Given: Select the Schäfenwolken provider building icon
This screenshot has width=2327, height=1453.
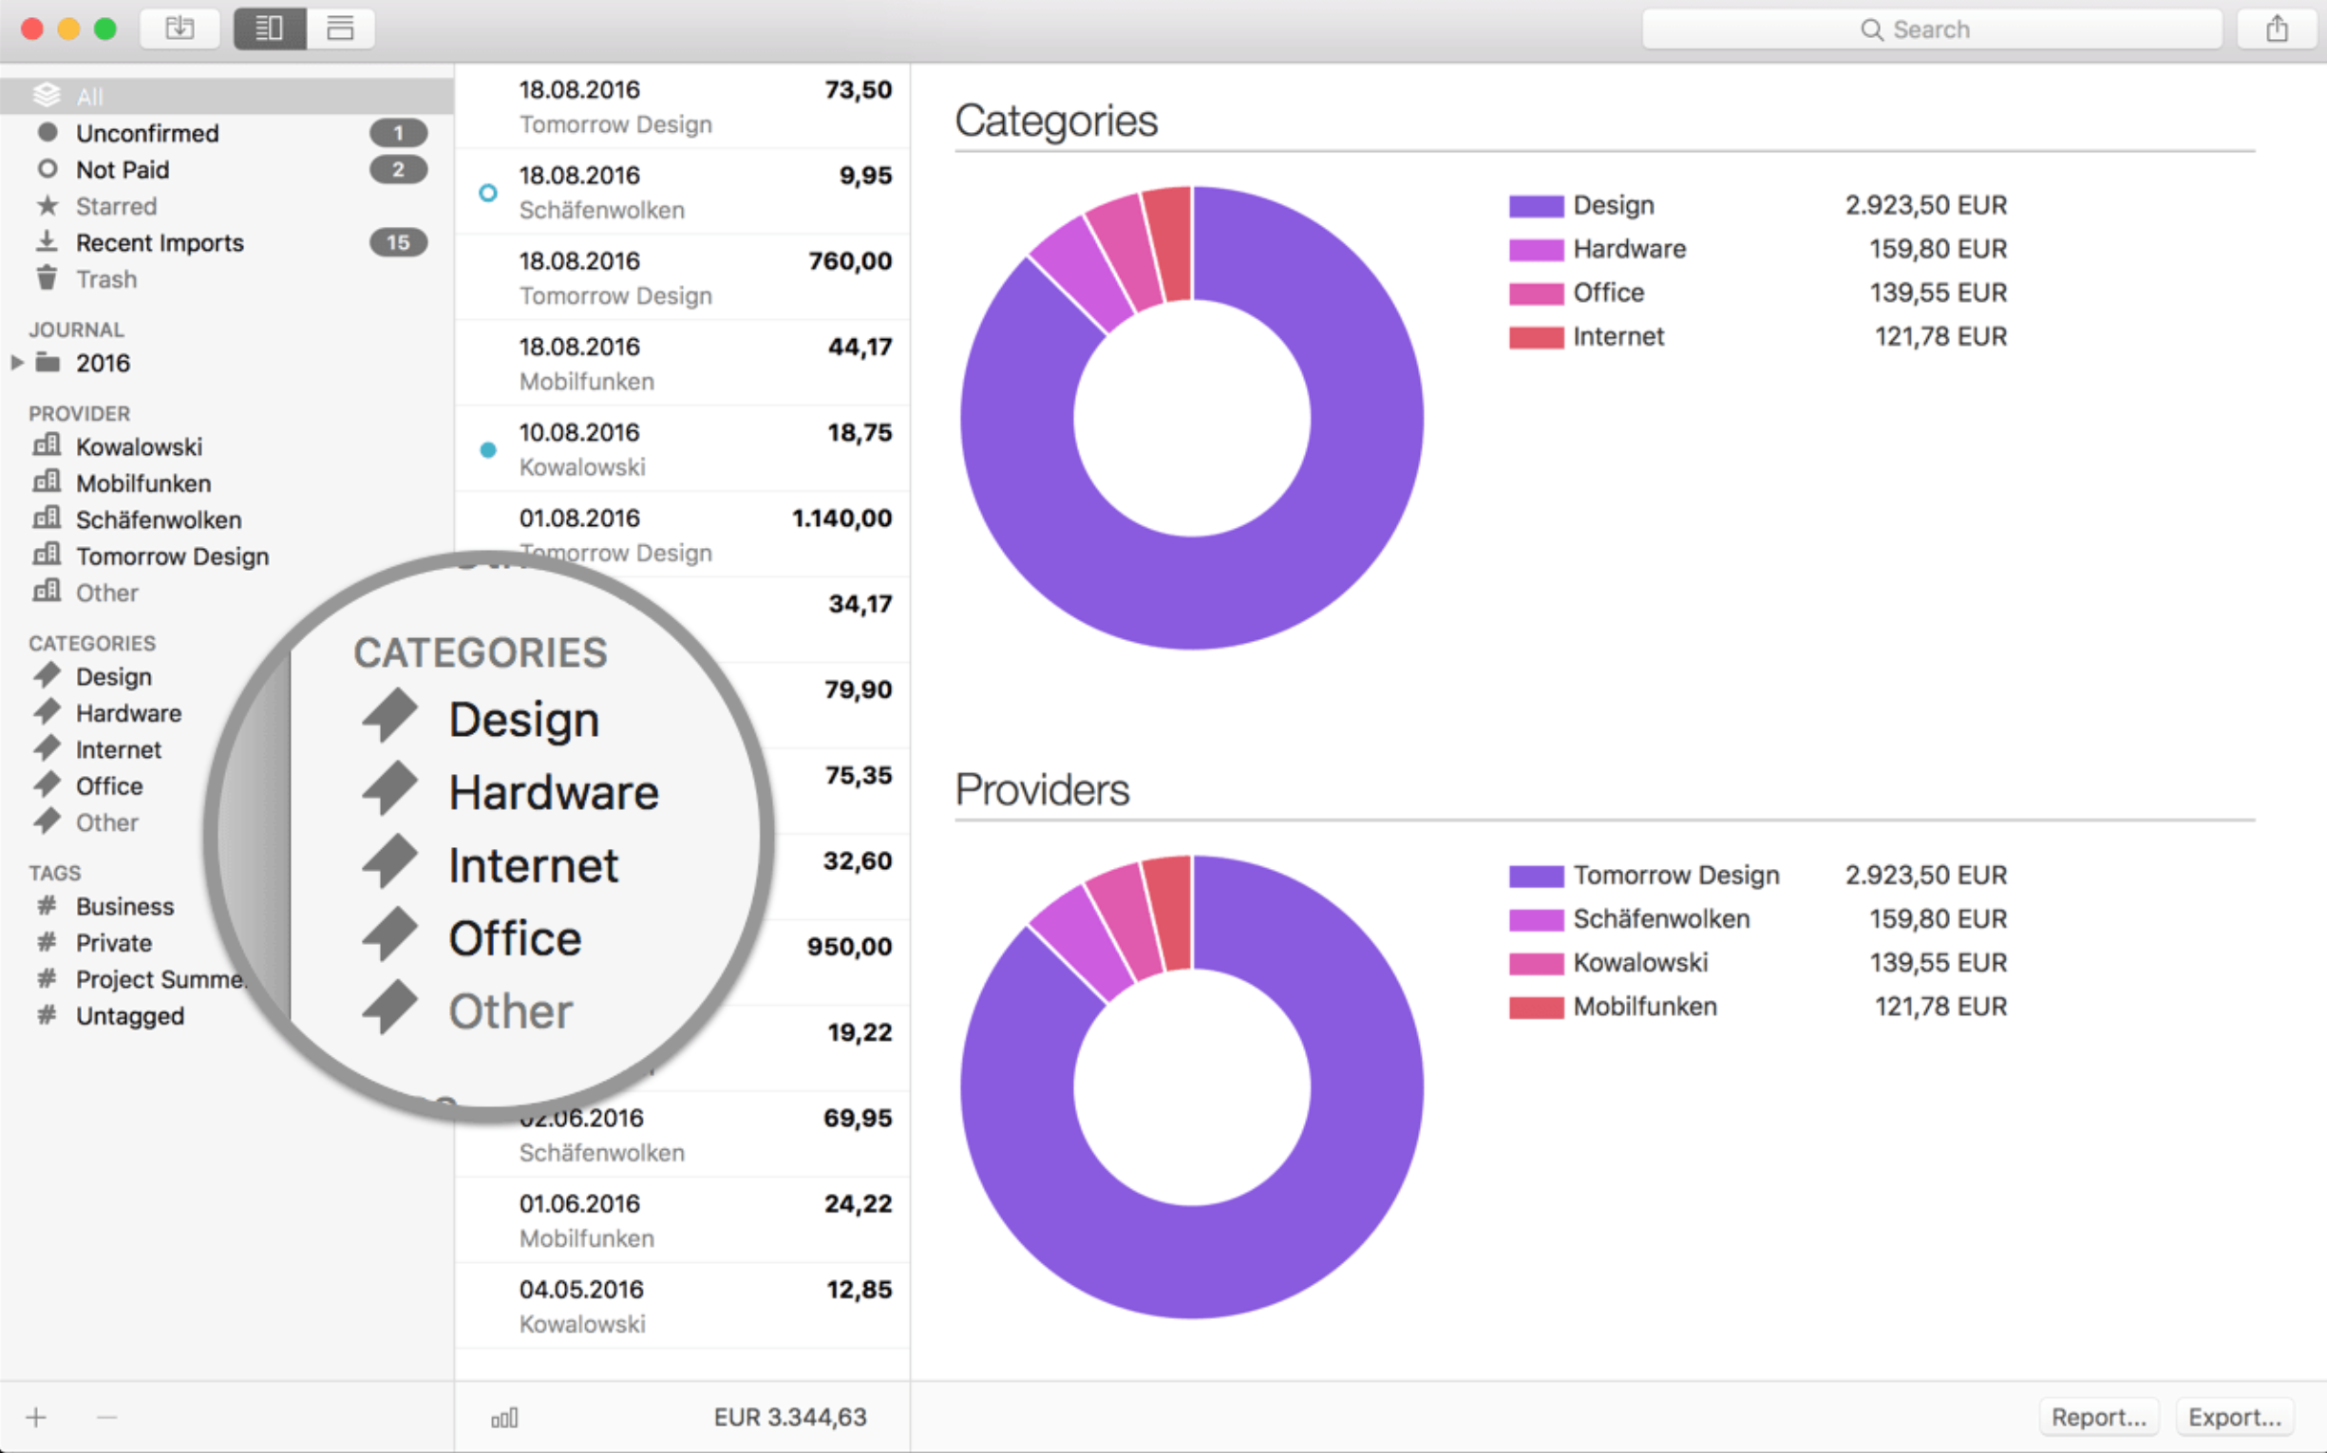Looking at the screenshot, I should 47,518.
